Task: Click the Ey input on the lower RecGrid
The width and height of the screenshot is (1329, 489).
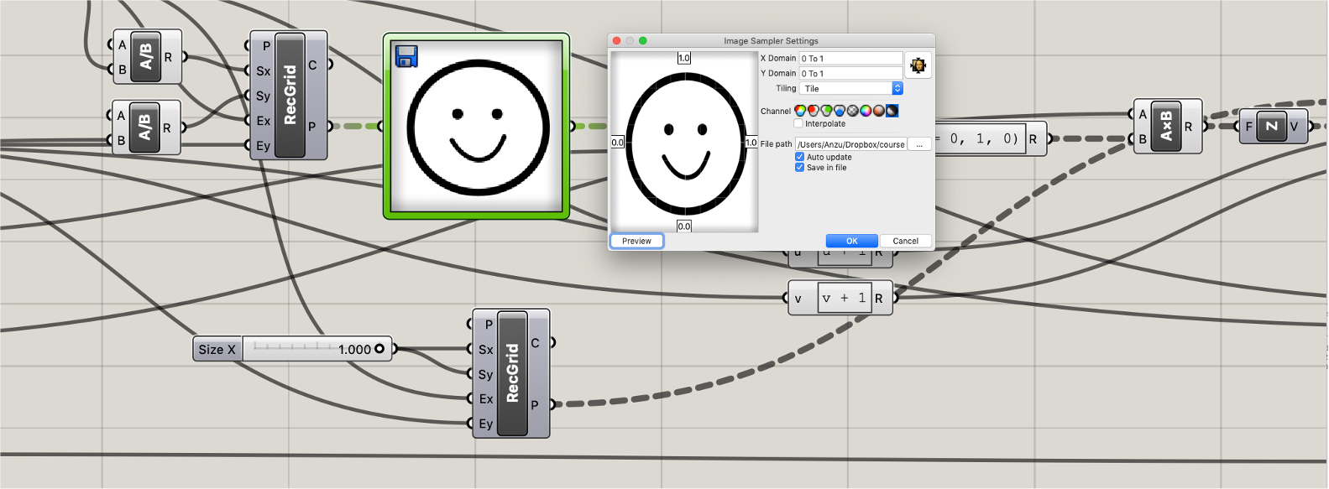Action: tap(485, 424)
